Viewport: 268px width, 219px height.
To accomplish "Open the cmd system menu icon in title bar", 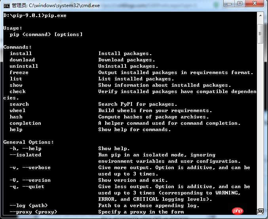I will click(6, 6).
